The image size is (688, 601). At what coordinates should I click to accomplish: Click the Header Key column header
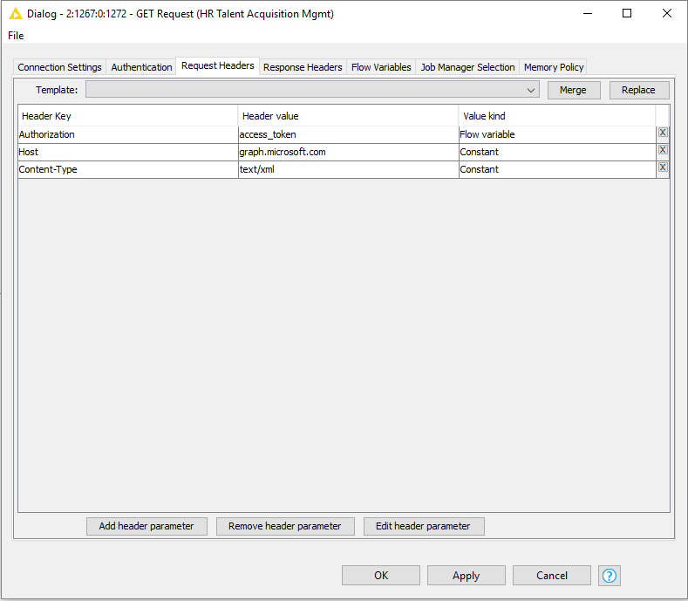[x=127, y=116]
